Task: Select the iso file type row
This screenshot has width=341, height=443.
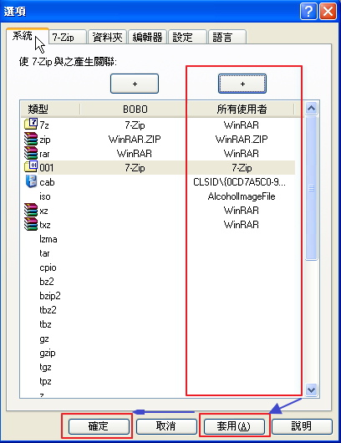Action: (x=158, y=196)
